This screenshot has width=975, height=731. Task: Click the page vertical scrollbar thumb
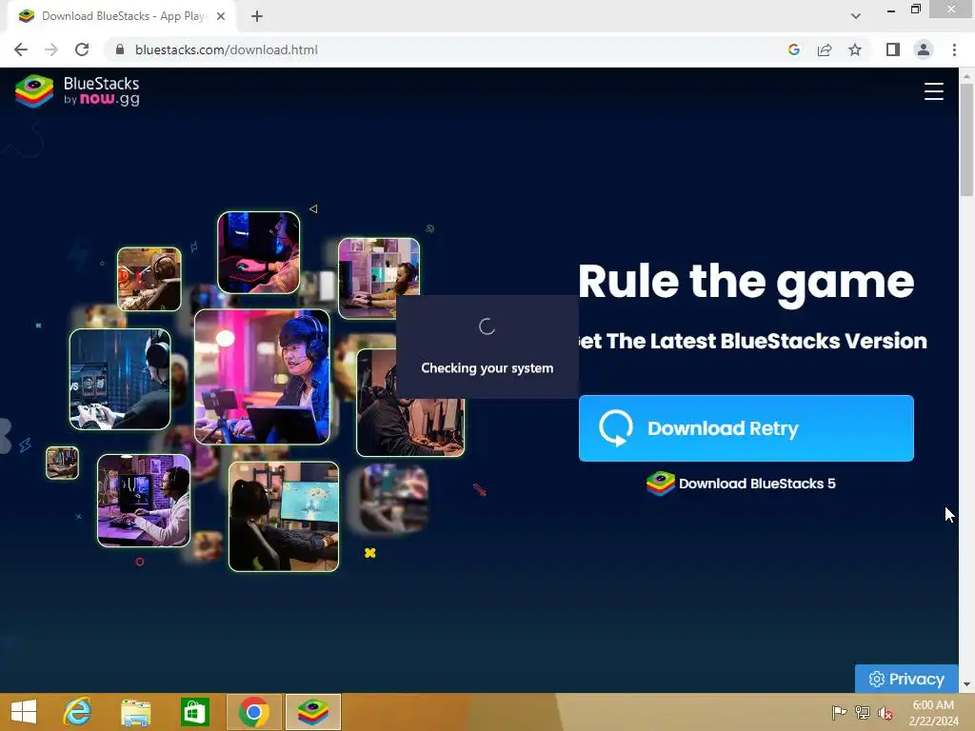pyautogui.click(x=966, y=140)
